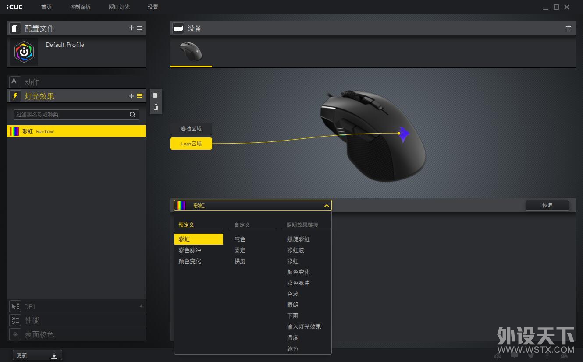Choose 螺旋彩虹 lighting link
Viewport: 583px width, 362px height.
(x=299, y=239)
